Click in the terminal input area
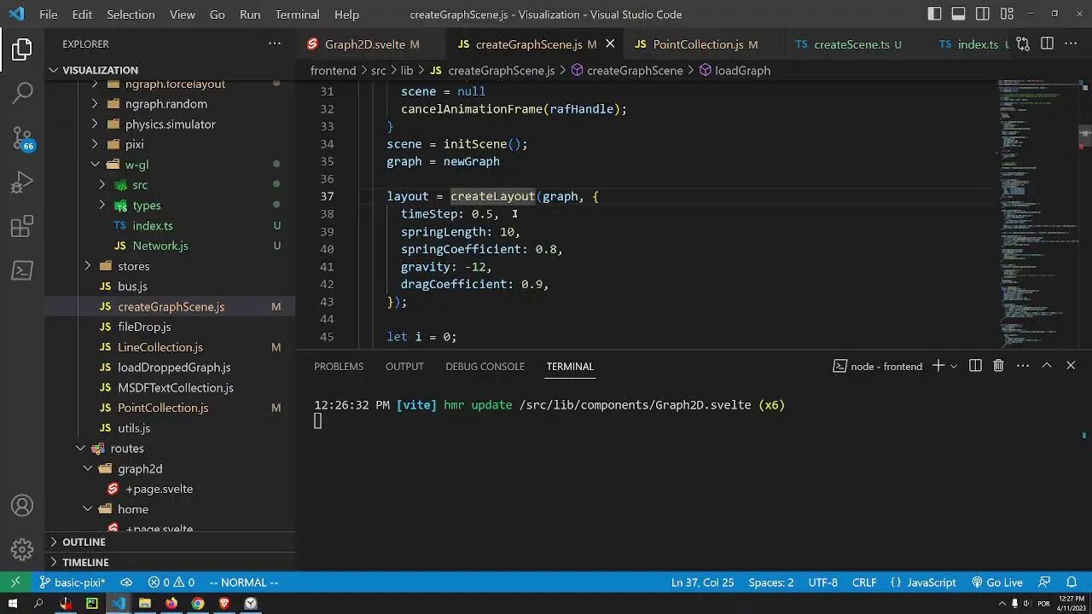1092x614 pixels. [691, 478]
